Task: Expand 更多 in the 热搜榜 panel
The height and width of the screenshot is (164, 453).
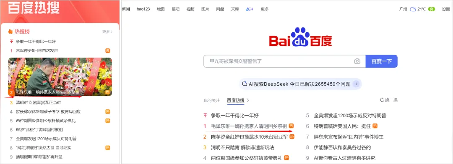Action: (107, 32)
